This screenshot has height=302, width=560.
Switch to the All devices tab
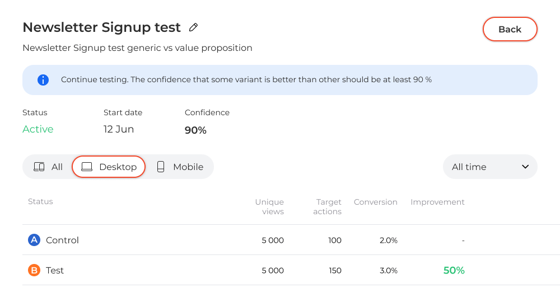click(48, 167)
